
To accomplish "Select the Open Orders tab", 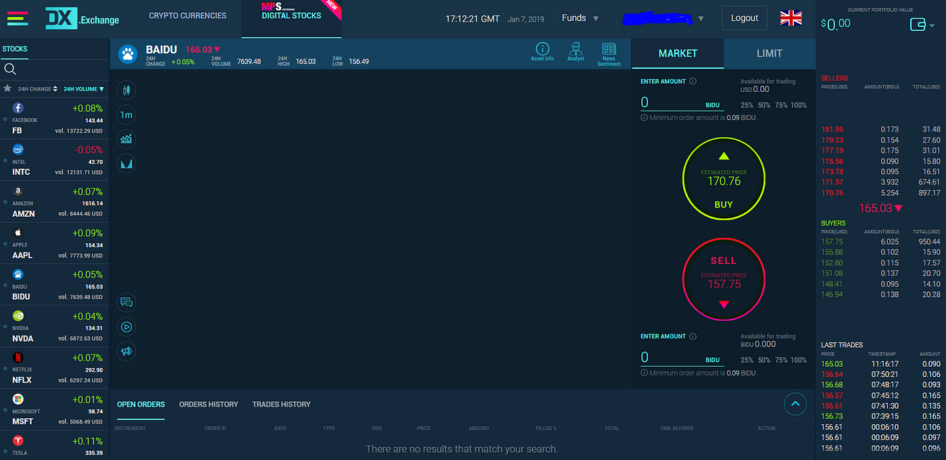I will [x=141, y=404].
